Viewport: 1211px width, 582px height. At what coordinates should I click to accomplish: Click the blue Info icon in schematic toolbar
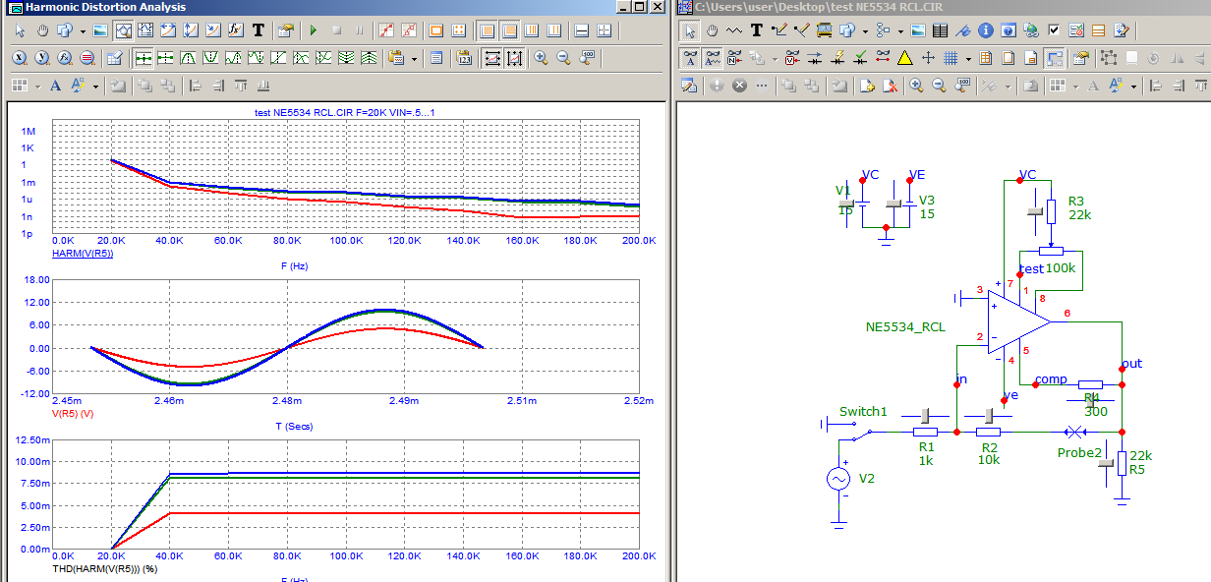pos(985,30)
